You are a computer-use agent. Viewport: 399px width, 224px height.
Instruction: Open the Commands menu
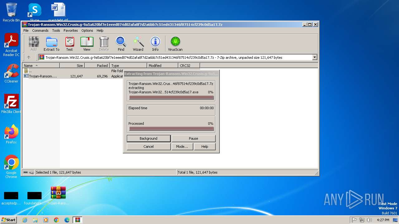(40, 30)
